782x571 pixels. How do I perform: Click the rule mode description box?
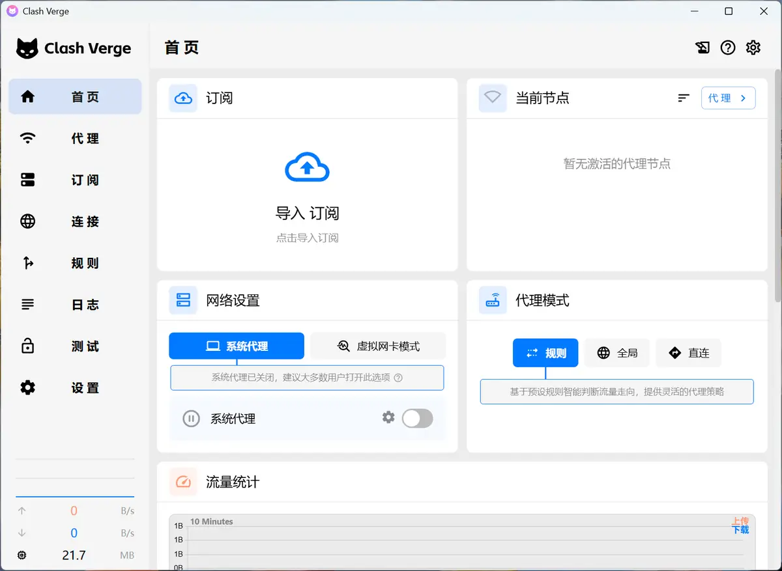[617, 392]
